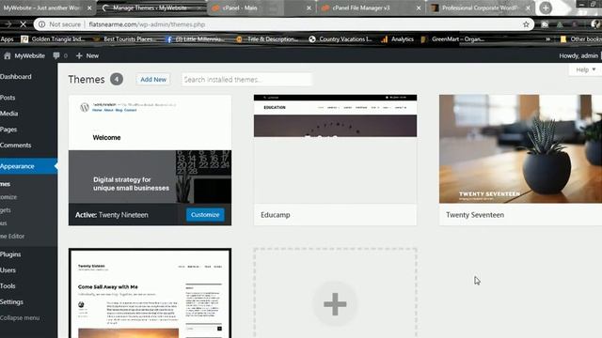Open Tools in the sidebar
Image resolution: width=602 pixels, height=338 pixels.
(8, 286)
